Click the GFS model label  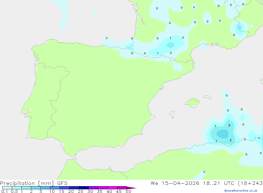point(62,183)
